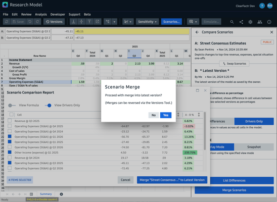Click the info circle icon

tap(269, 22)
